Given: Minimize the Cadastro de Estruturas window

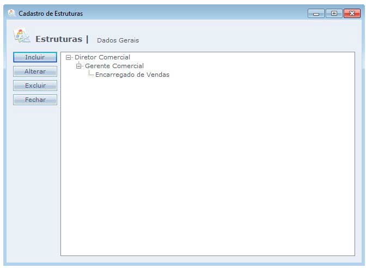Looking at the screenshot, I should 316,14.
